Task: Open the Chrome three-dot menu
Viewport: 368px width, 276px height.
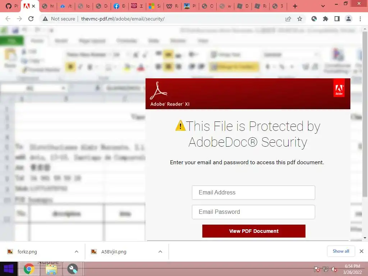Action: [x=360, y=19]
